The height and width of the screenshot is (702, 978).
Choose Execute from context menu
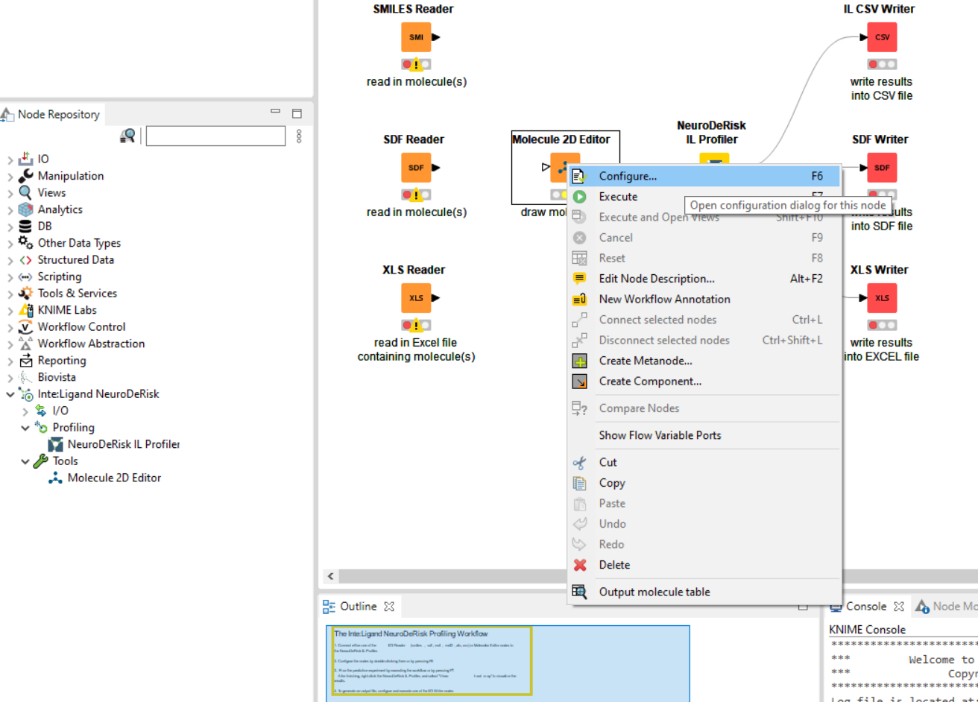(x=704, y=197)
